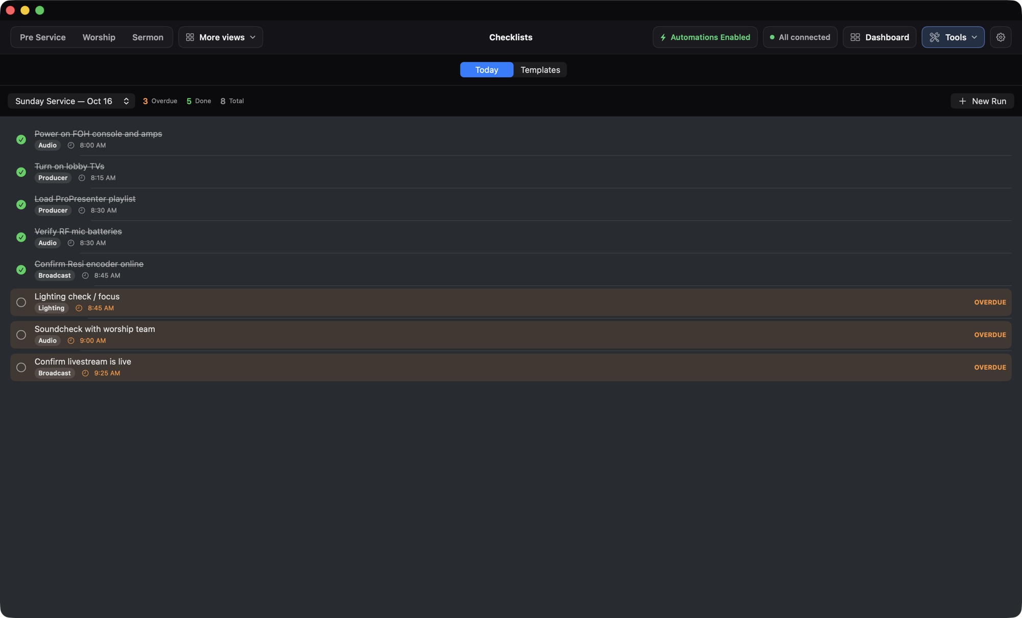
Task: Click the 5 Done counter
Action: [199, 101]
